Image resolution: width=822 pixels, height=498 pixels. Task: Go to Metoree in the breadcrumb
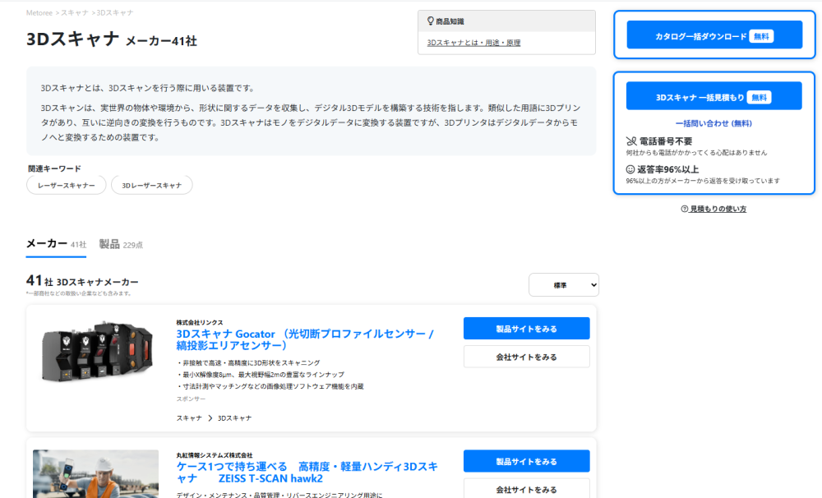[40, 13]
